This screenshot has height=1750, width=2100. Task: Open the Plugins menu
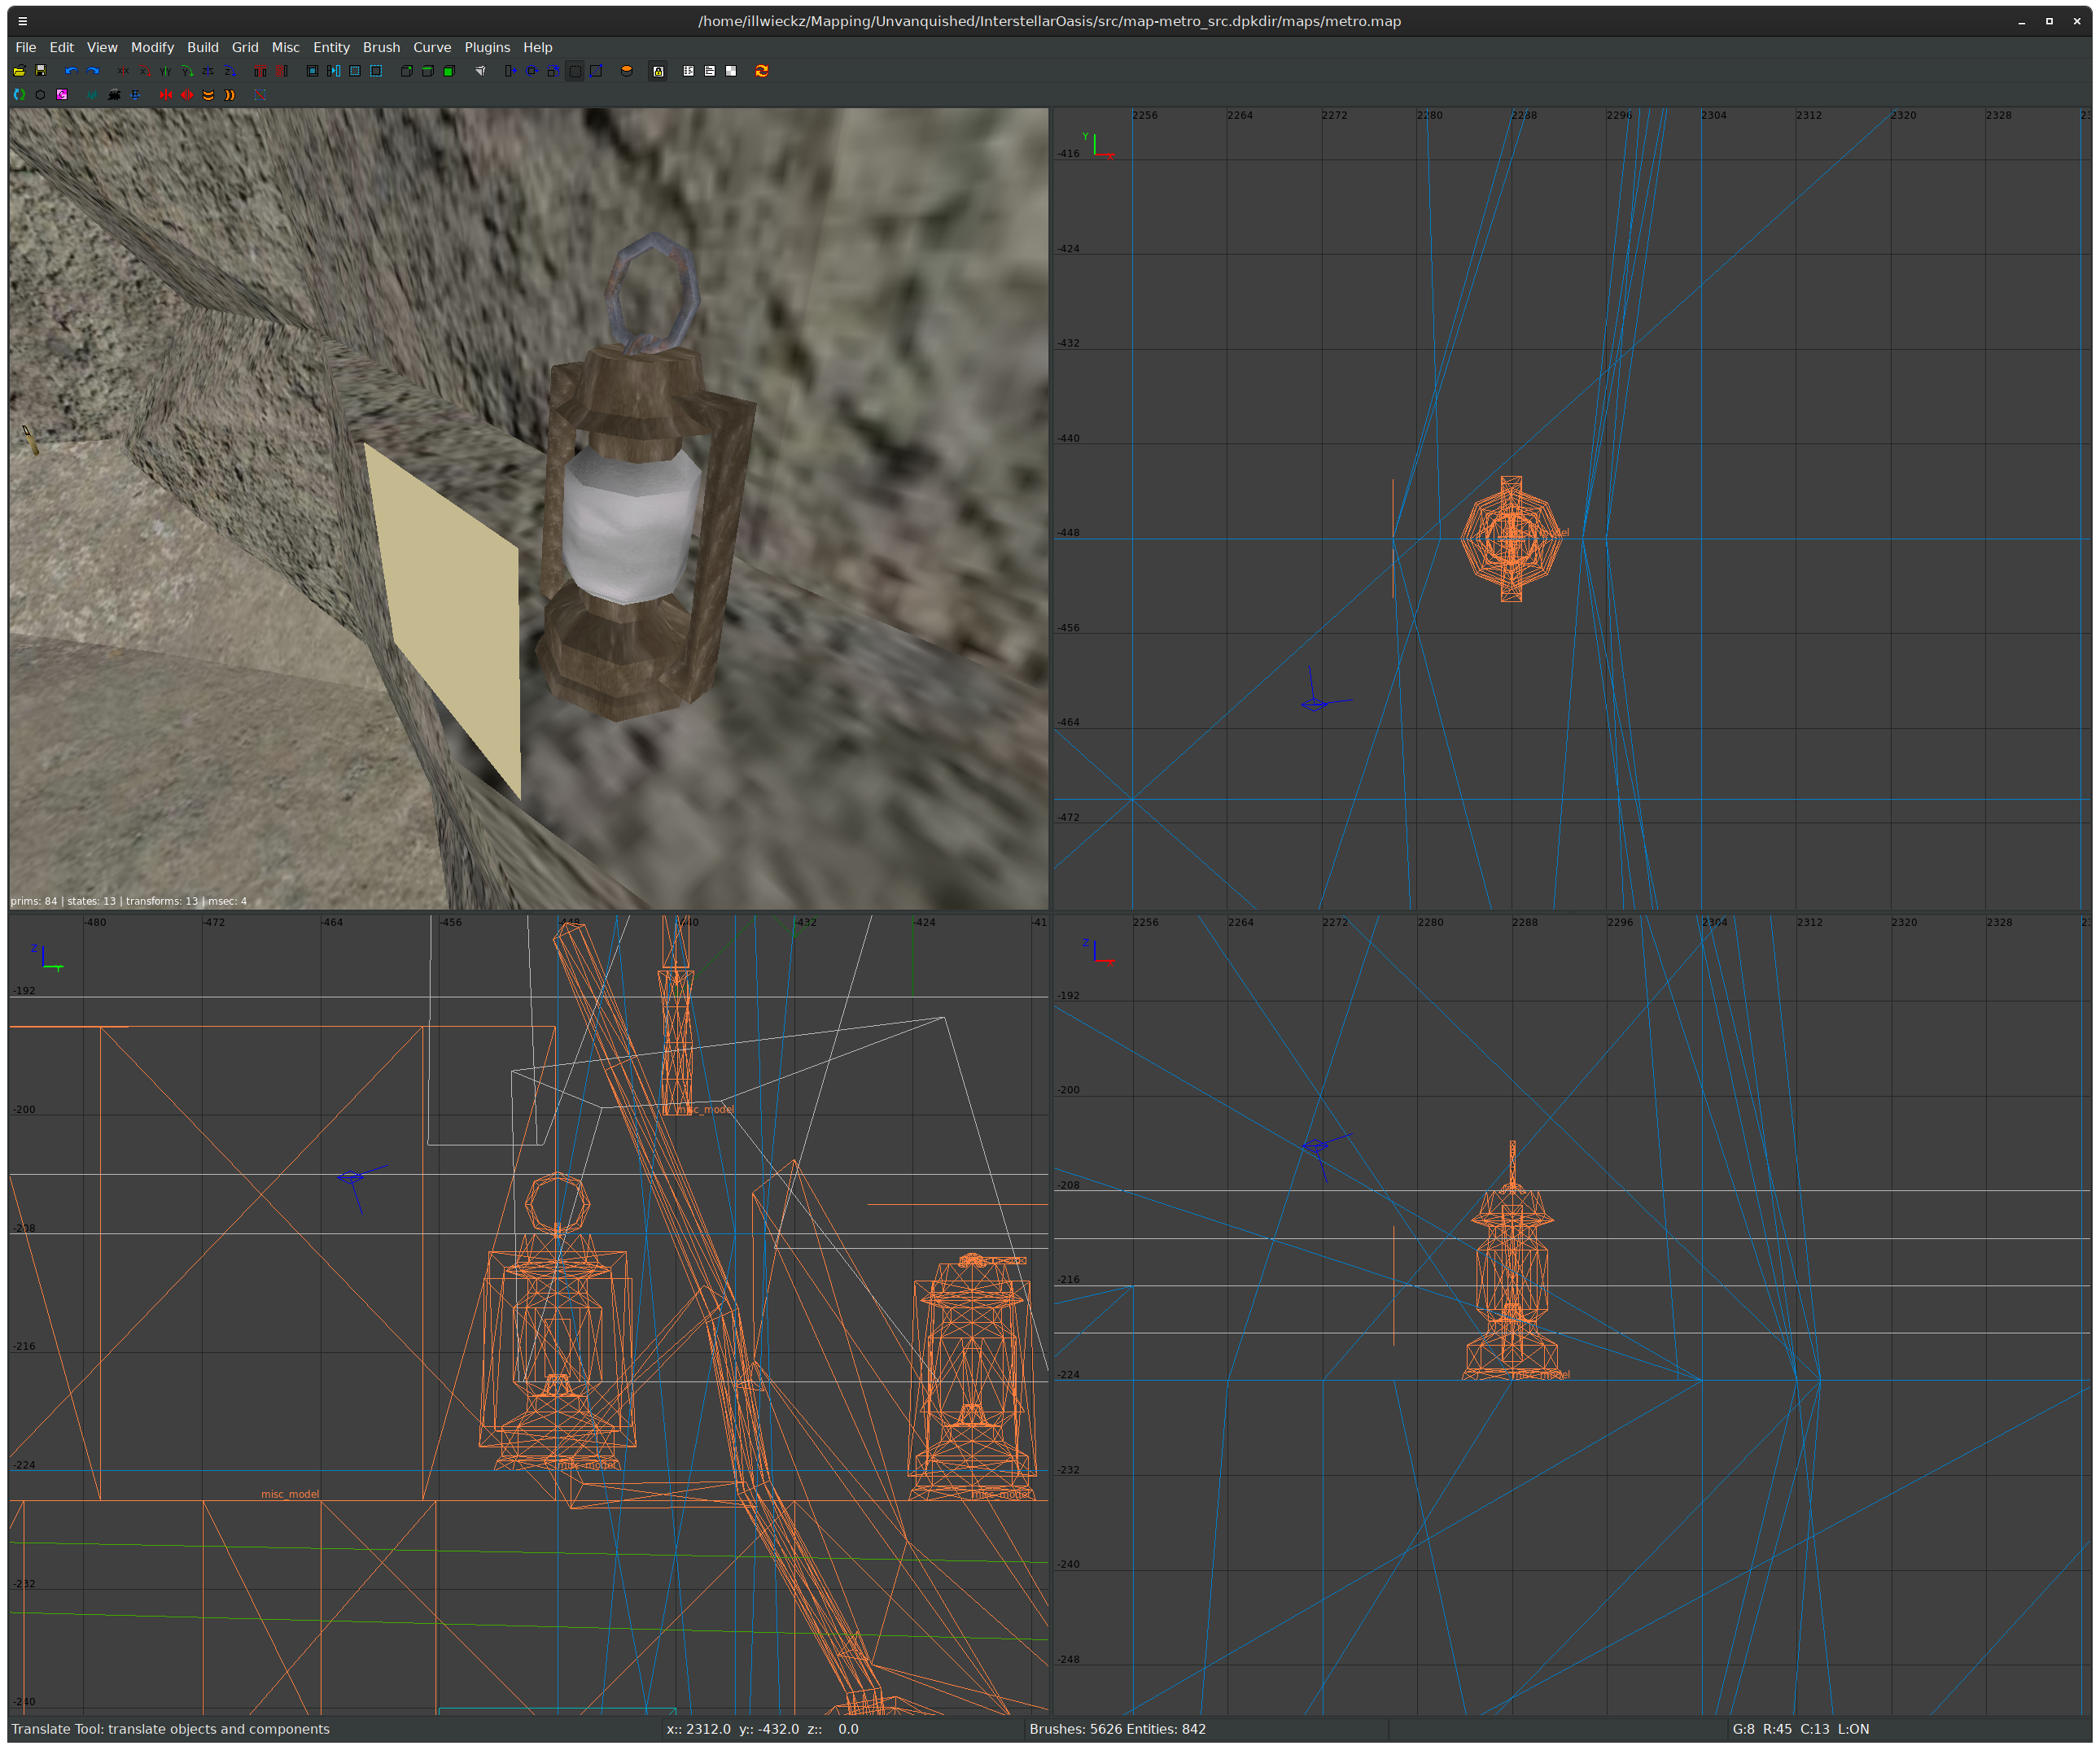[x=487, y=47]
